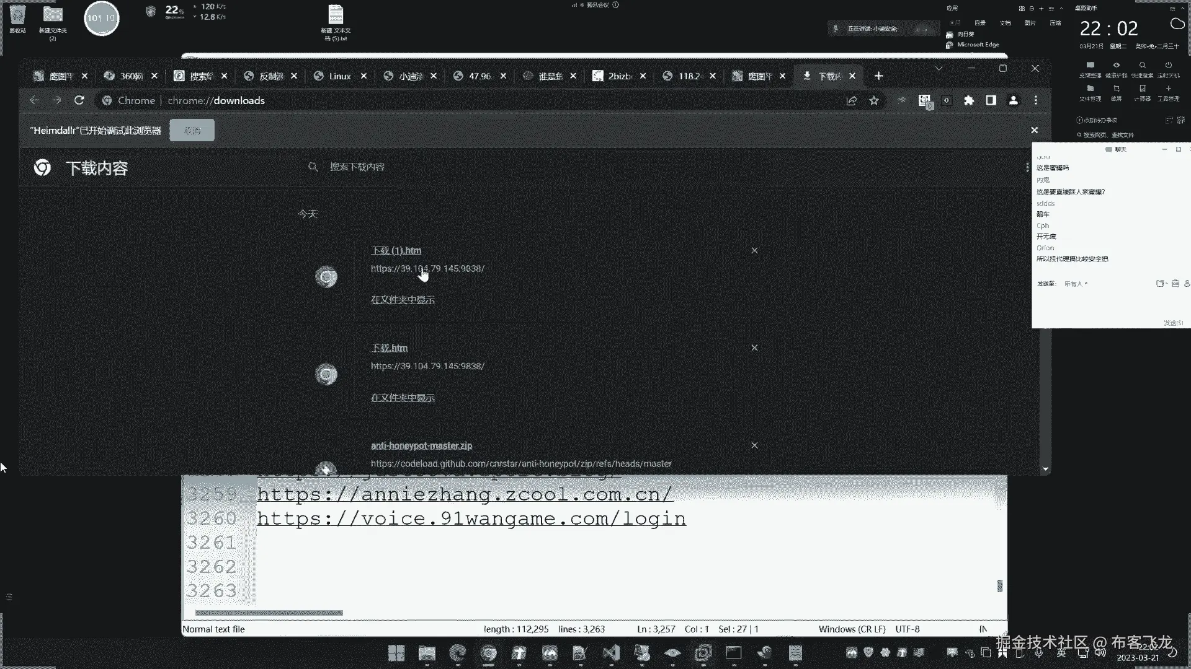Screen dimensions: 1191x669
Task: Remove anti-honeypot-master.zip from list
Action: 754,445
